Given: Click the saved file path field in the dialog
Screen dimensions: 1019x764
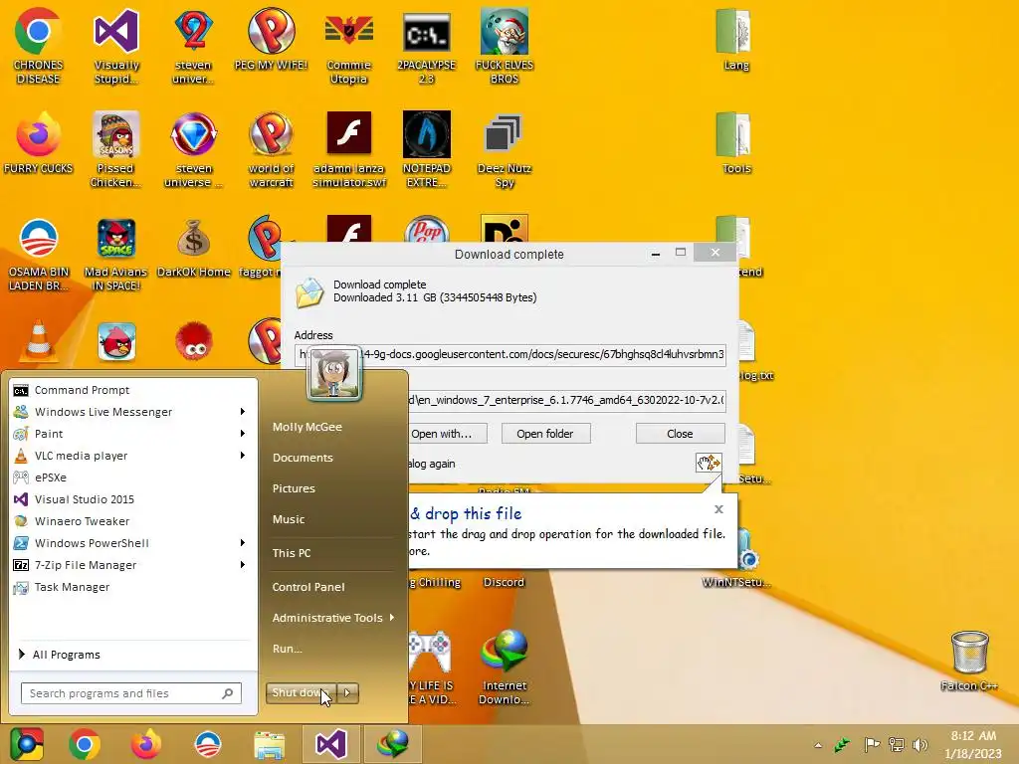Looking at the screenshot, I should pyautogui.click(x=566, y=400).
